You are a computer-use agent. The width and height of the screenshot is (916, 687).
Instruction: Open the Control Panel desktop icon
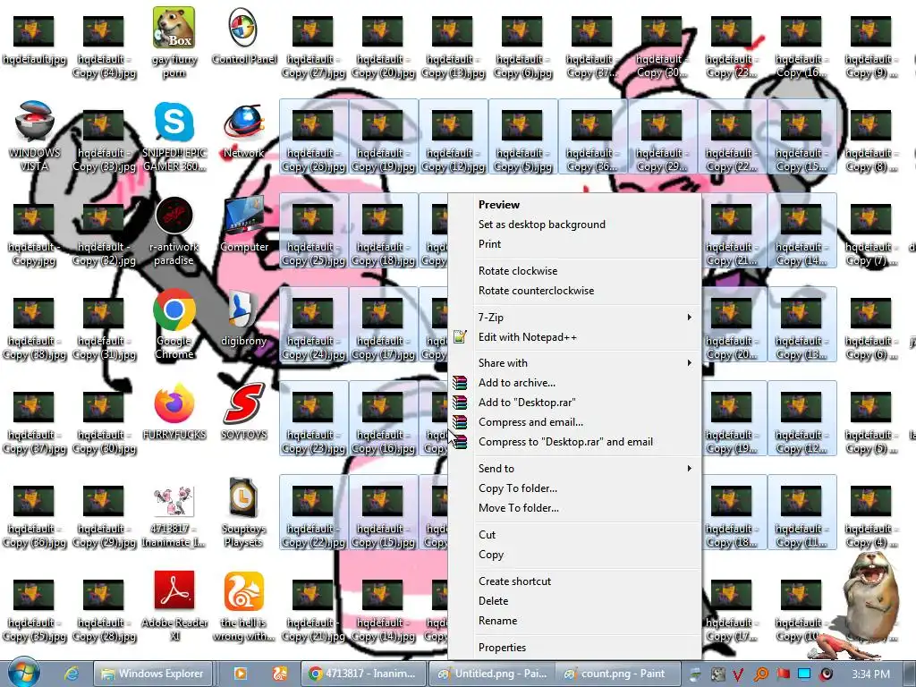[x=243, y=36]
